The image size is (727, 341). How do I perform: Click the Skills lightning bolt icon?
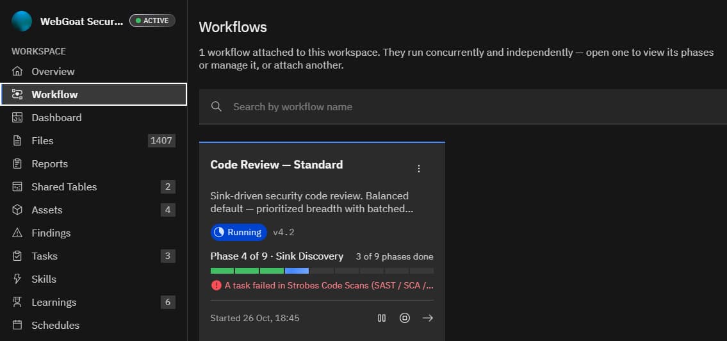(x=17, y=279)
